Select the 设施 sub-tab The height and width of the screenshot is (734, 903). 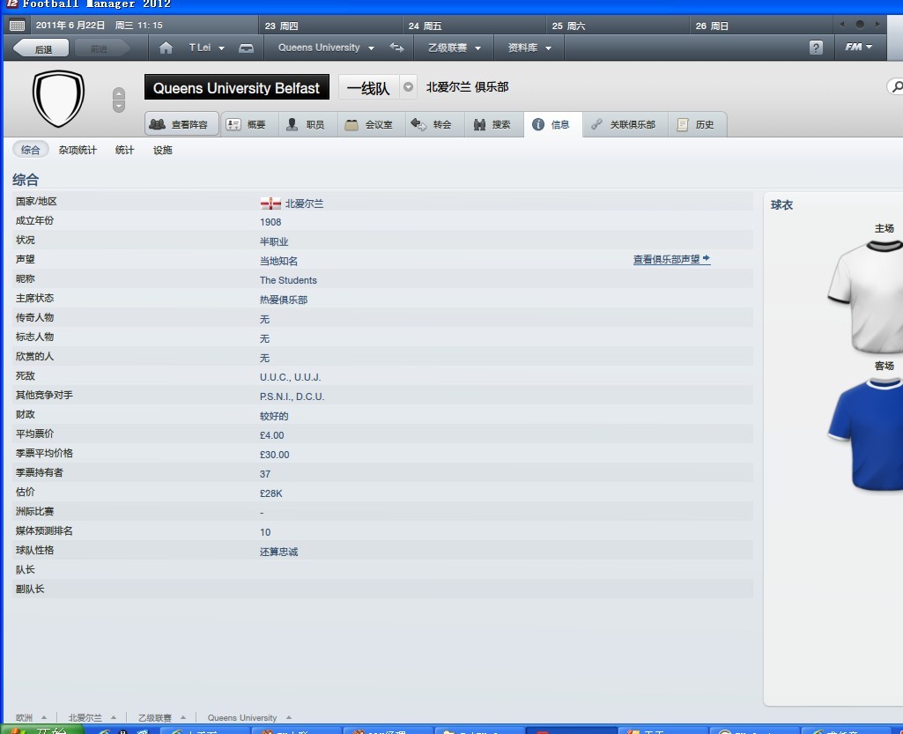162,151
